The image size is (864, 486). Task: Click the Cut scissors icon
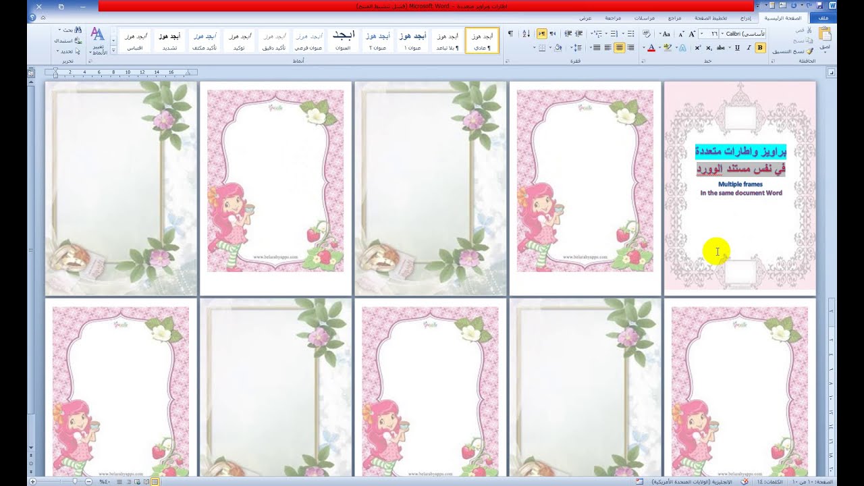pos(810,30)
